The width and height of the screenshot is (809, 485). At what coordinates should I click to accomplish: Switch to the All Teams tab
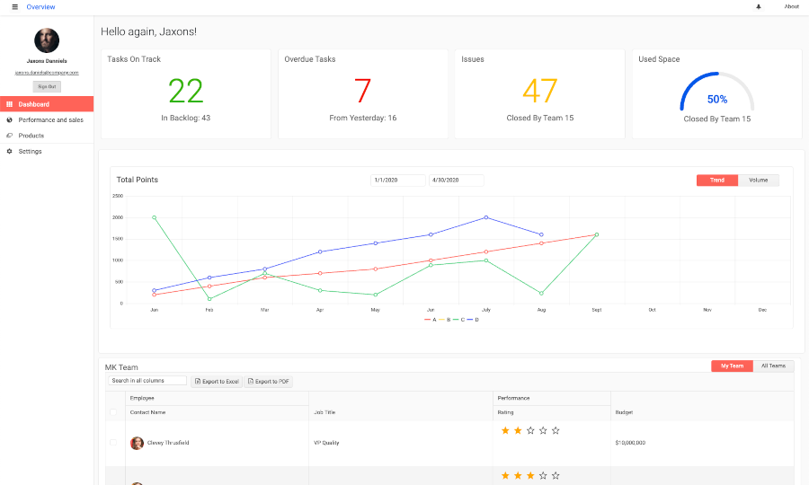coord(773,366)
